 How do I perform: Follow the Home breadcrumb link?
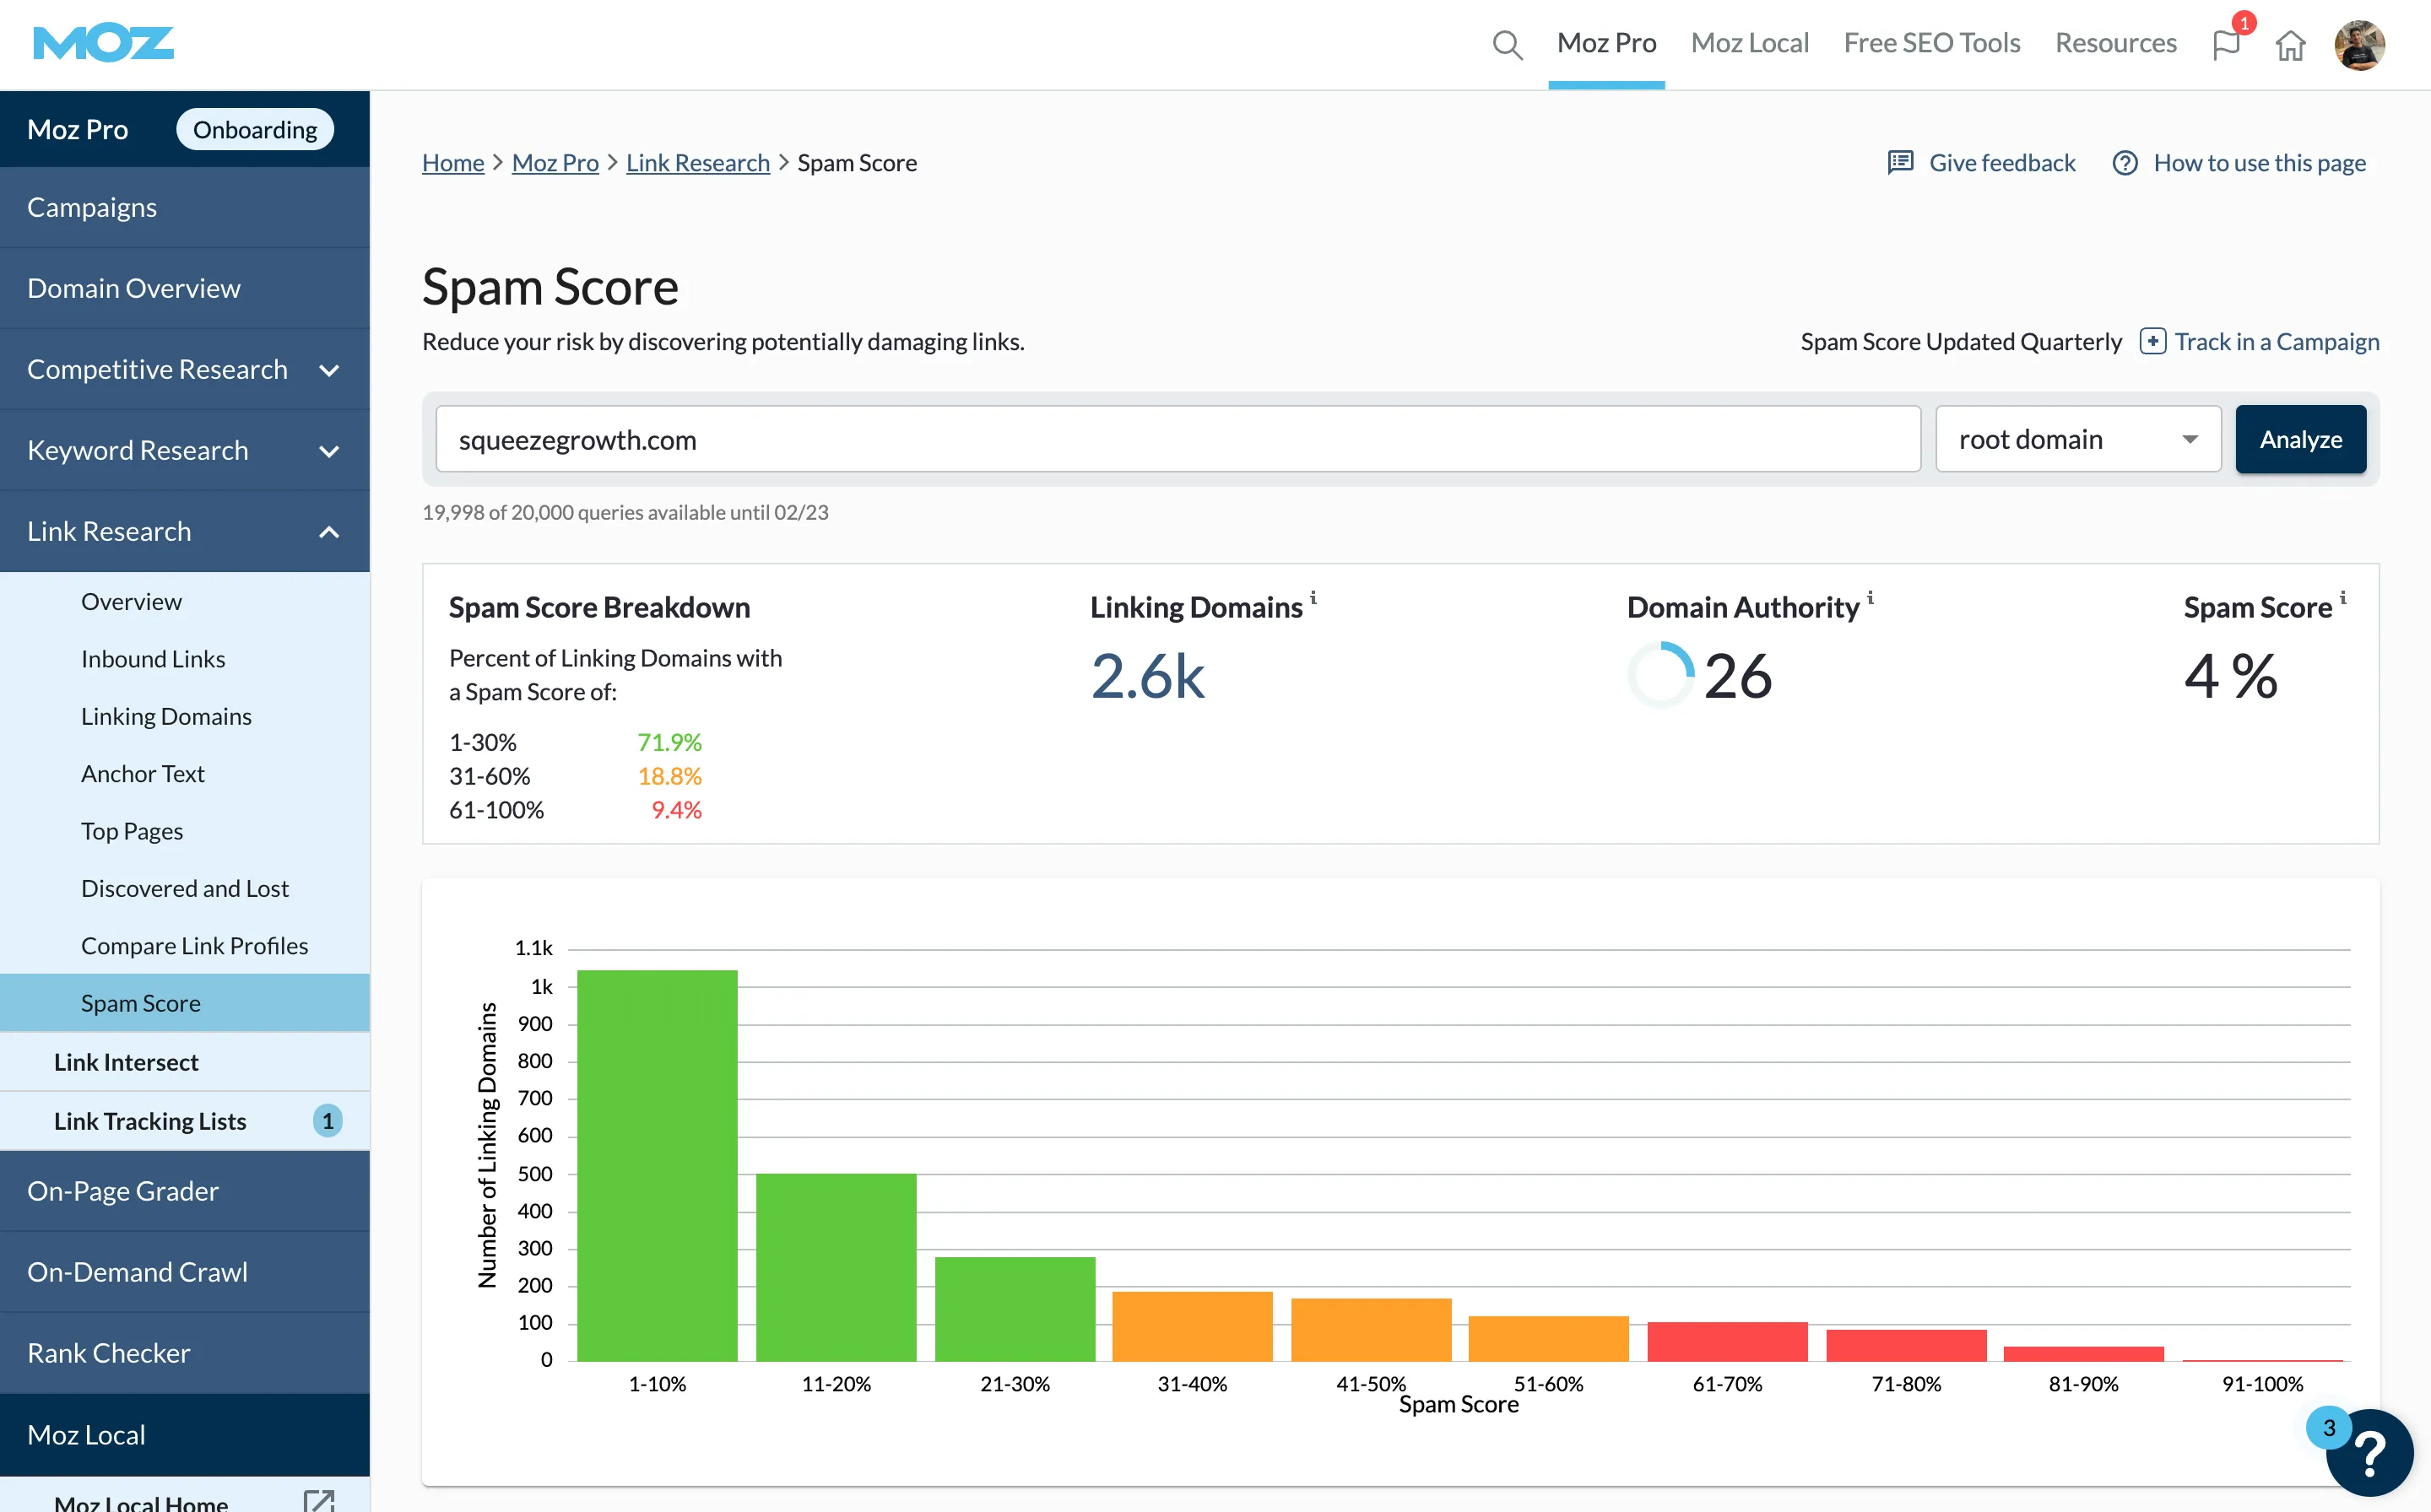pos(453,163)
